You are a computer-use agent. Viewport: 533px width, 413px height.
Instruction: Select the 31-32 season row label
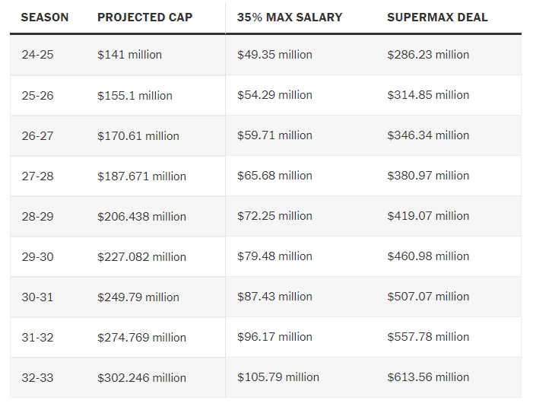click(37, 338)
